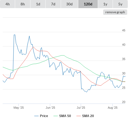Show the 30d chart view

[69, 4]
